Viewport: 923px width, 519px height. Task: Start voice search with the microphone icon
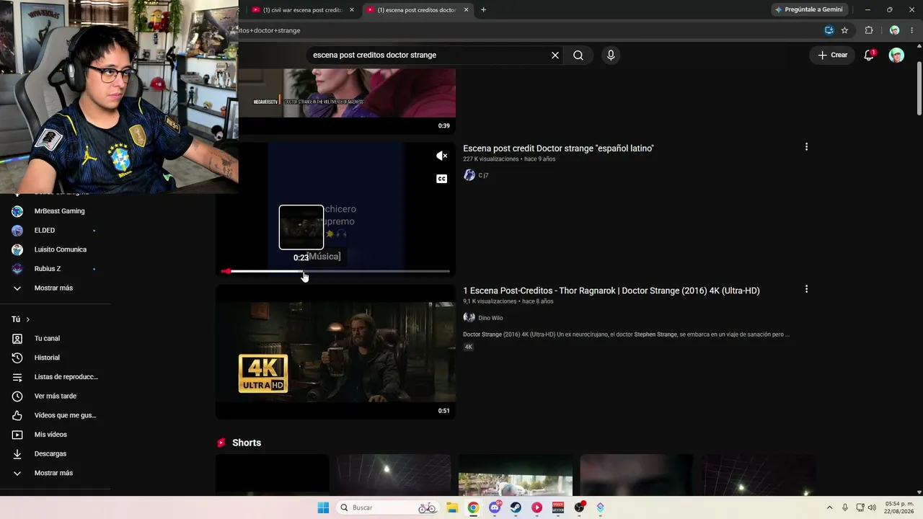click(611, 55)
